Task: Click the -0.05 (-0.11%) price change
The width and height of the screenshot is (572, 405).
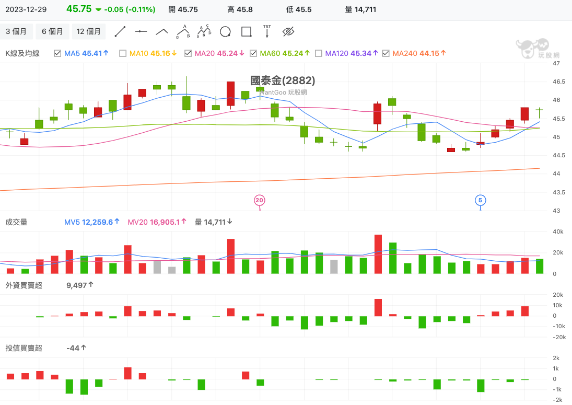Action: [130, 9]
